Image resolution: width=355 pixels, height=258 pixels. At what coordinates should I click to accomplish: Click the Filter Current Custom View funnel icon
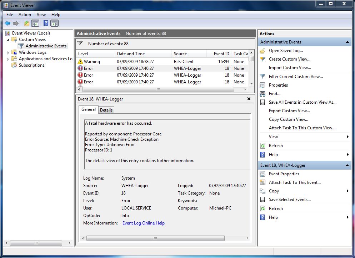click(262, 77)
